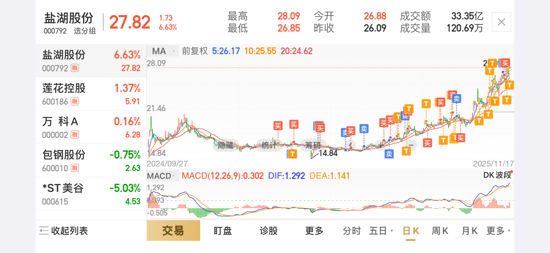
Task: Select 盐湖股份 in the stock list
Action: [91, 61]
